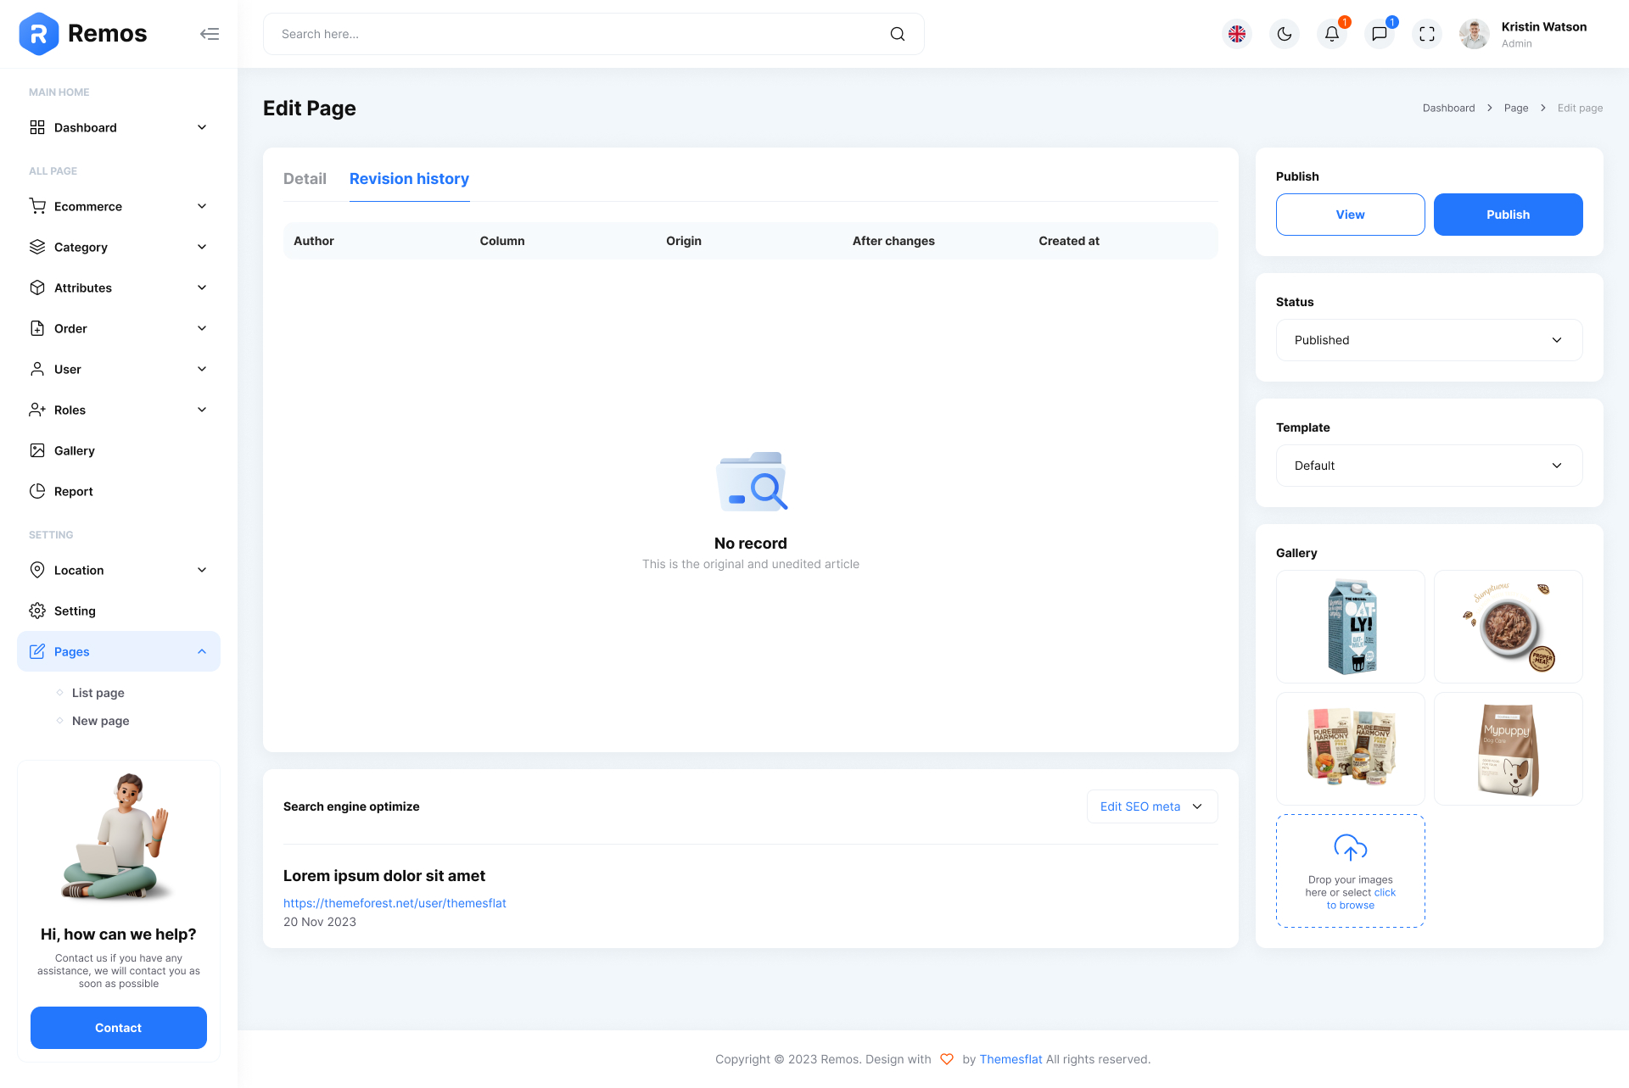
Task: Toggle dark mode moon icon
Action: point(1285,34)
